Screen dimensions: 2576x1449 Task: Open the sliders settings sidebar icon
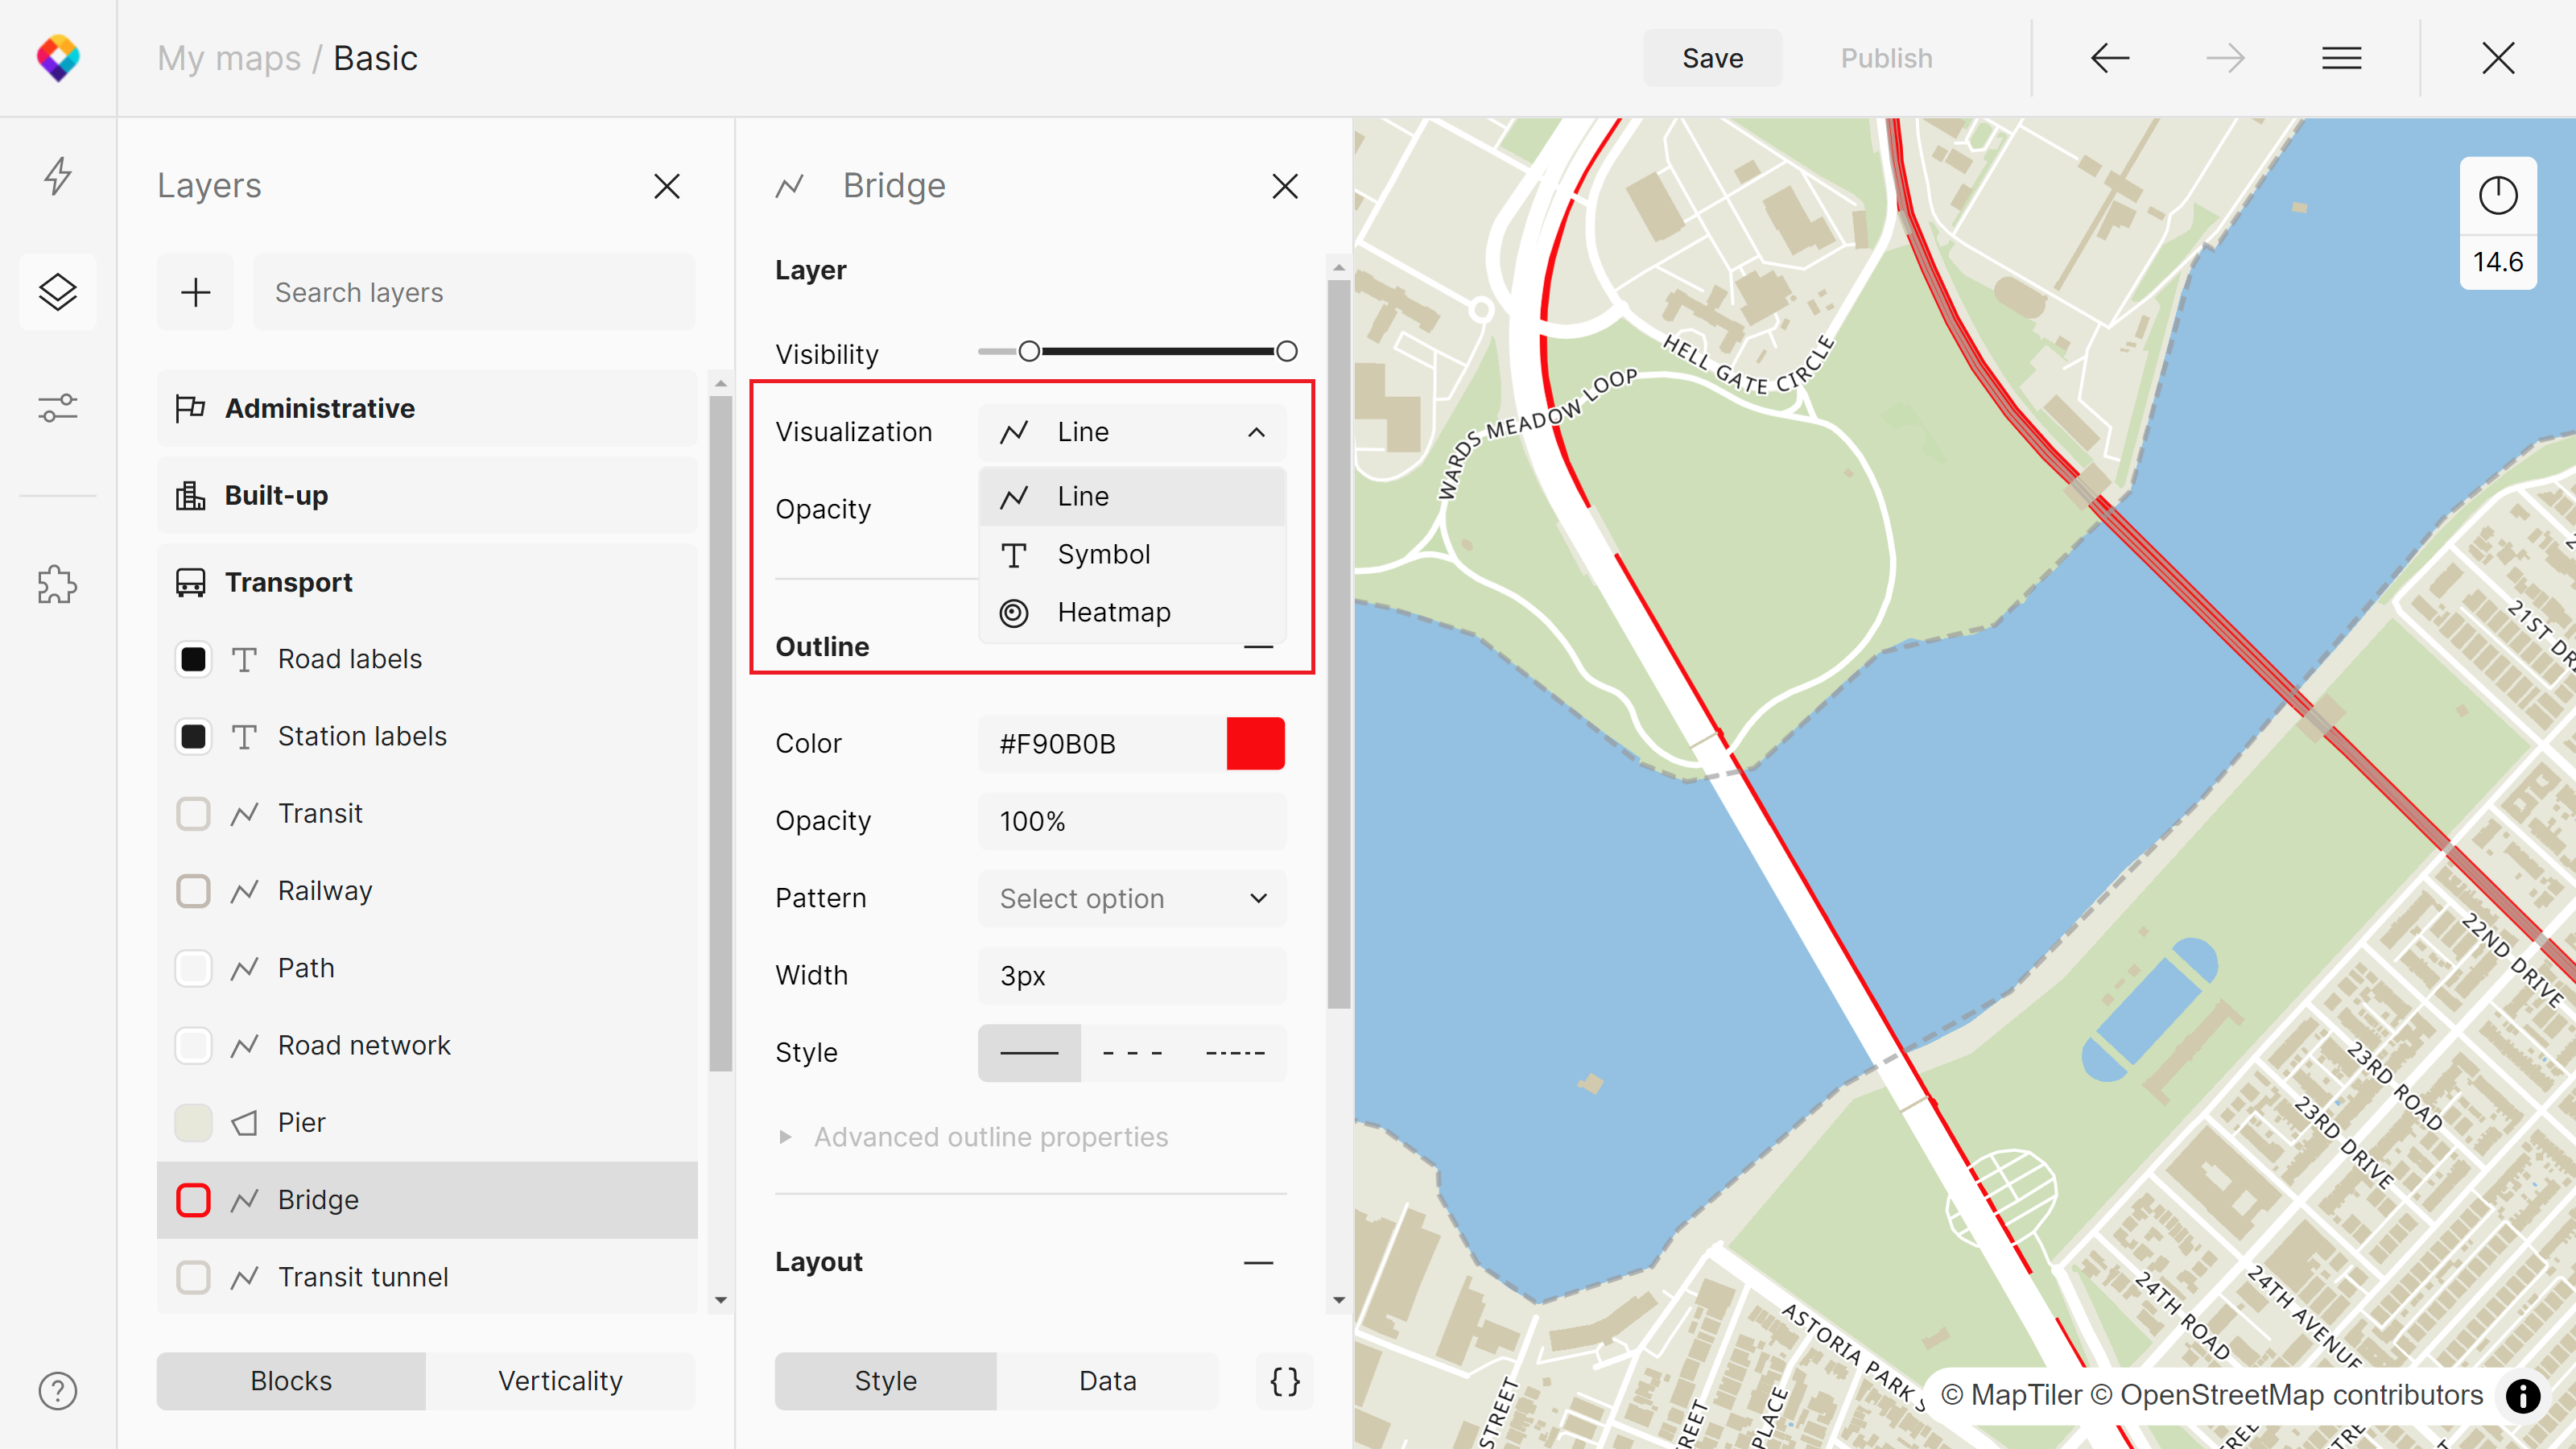tap(58, 408)
